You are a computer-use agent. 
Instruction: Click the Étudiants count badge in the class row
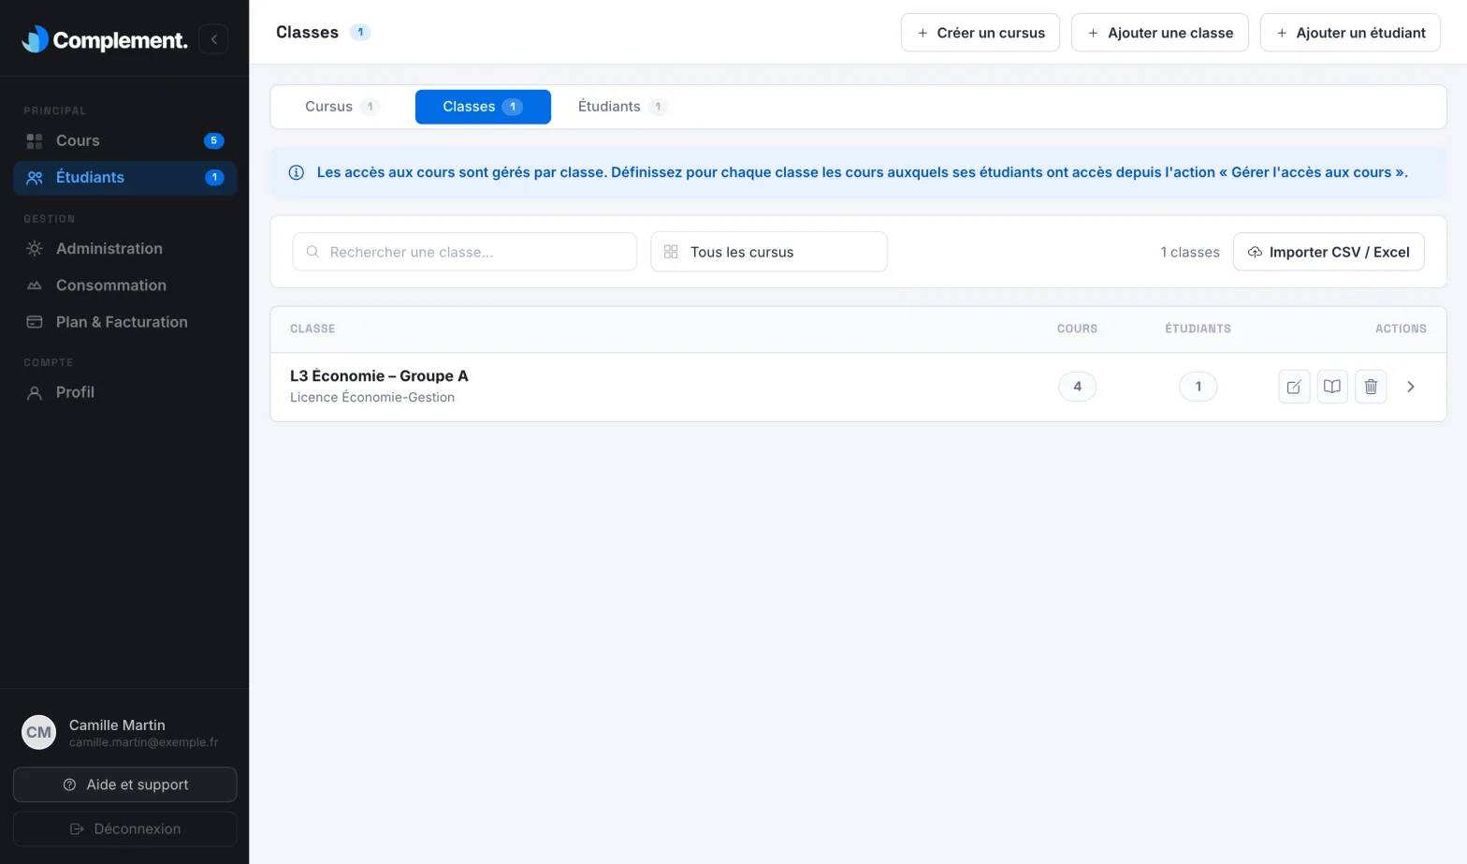click(x=1198, y=387)
